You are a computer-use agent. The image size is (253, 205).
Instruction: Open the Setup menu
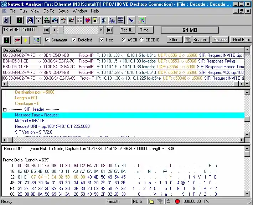pyautogui.click(x=63, y=11)
